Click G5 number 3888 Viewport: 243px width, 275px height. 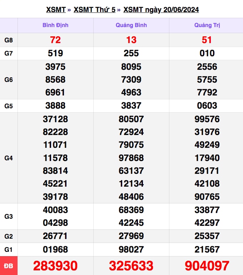tap(55, 105)
